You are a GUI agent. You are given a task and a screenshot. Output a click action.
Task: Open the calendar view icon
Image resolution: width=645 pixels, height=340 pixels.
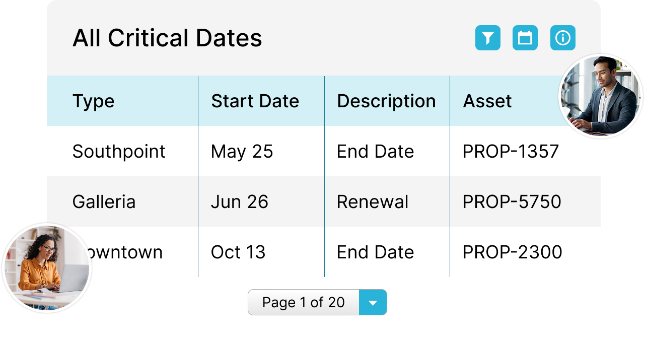click(525, 38)
